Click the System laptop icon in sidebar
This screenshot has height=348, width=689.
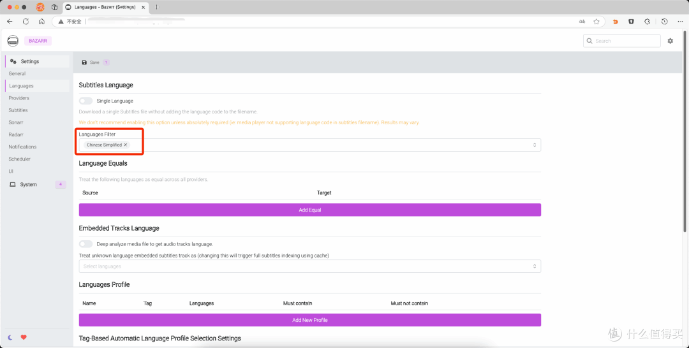tap(13, 184)
